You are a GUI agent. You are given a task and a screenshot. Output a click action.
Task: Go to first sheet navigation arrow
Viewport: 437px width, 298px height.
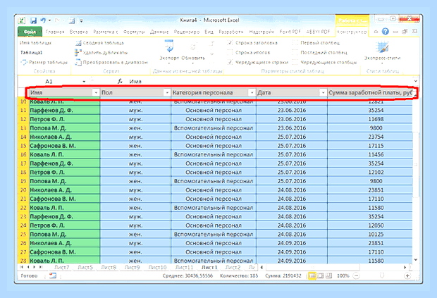coord(21,267)
